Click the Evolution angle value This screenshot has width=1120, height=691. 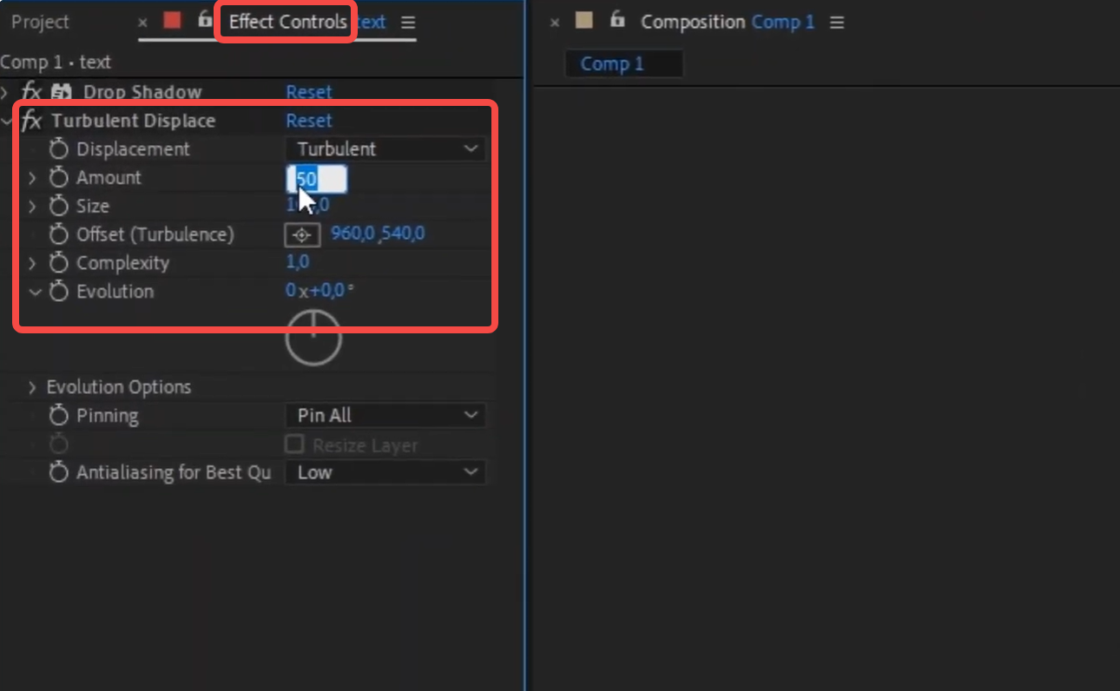pyautogui.click(x=320, y=291)
